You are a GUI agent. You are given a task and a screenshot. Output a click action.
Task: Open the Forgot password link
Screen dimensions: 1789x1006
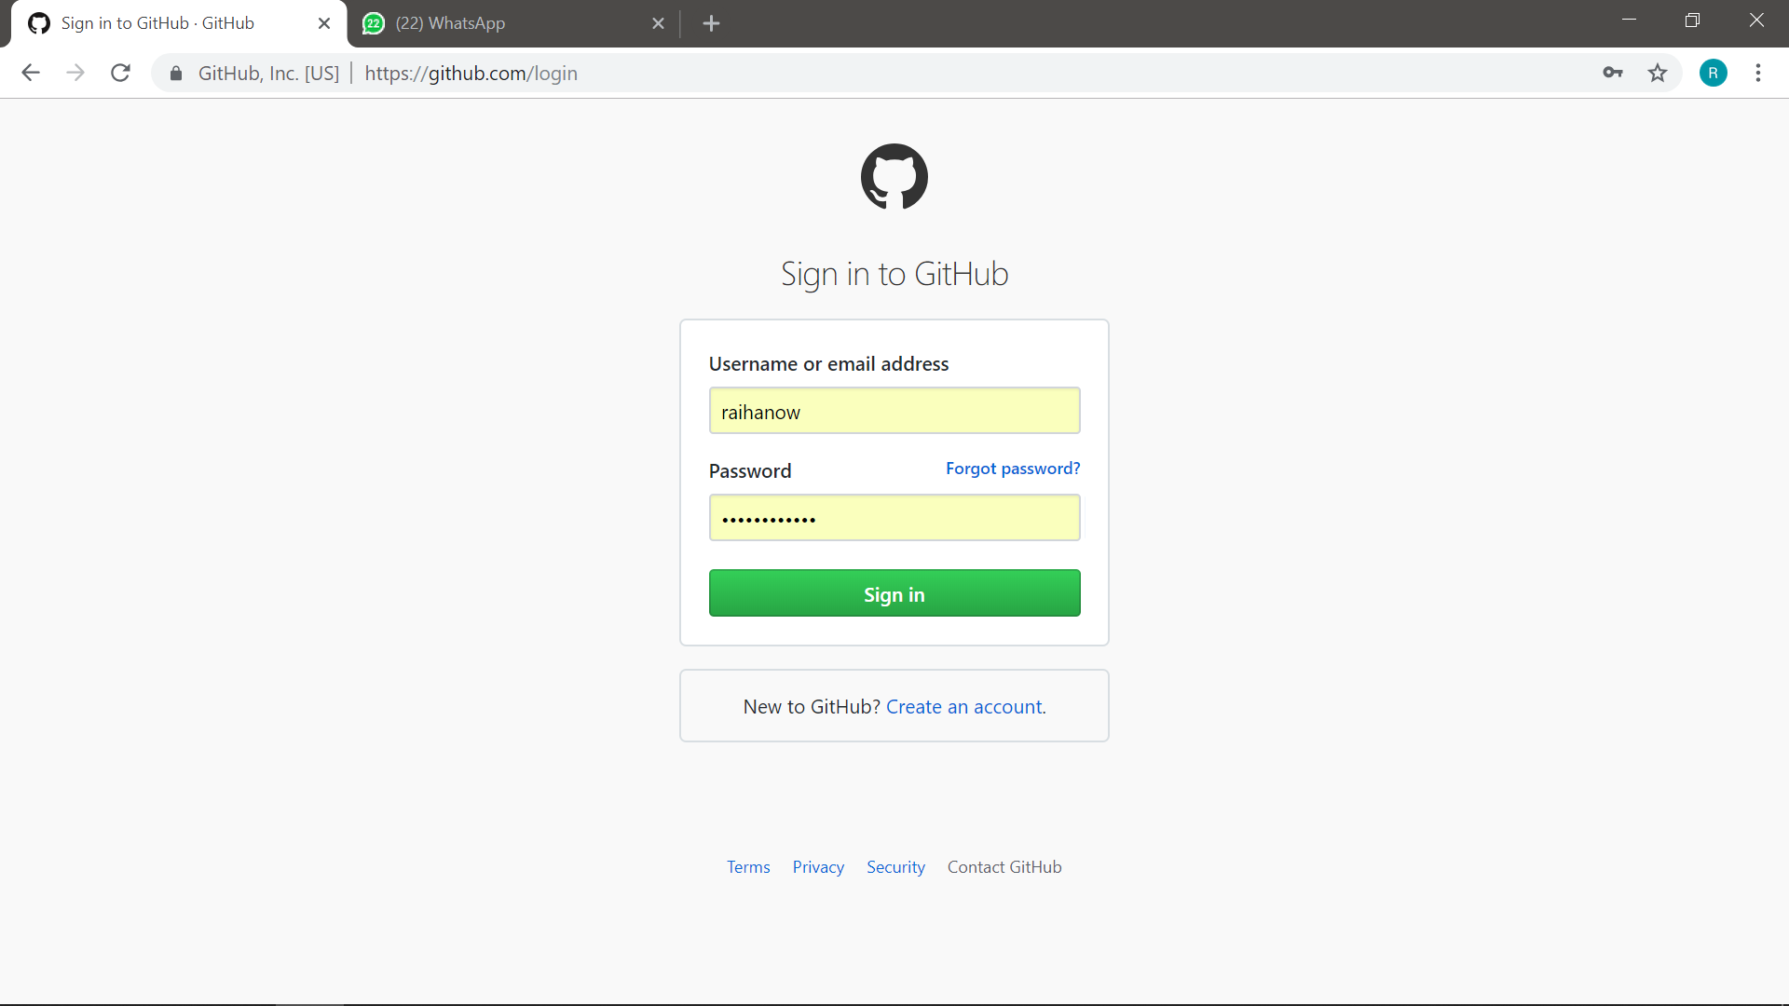point(1013,469)
